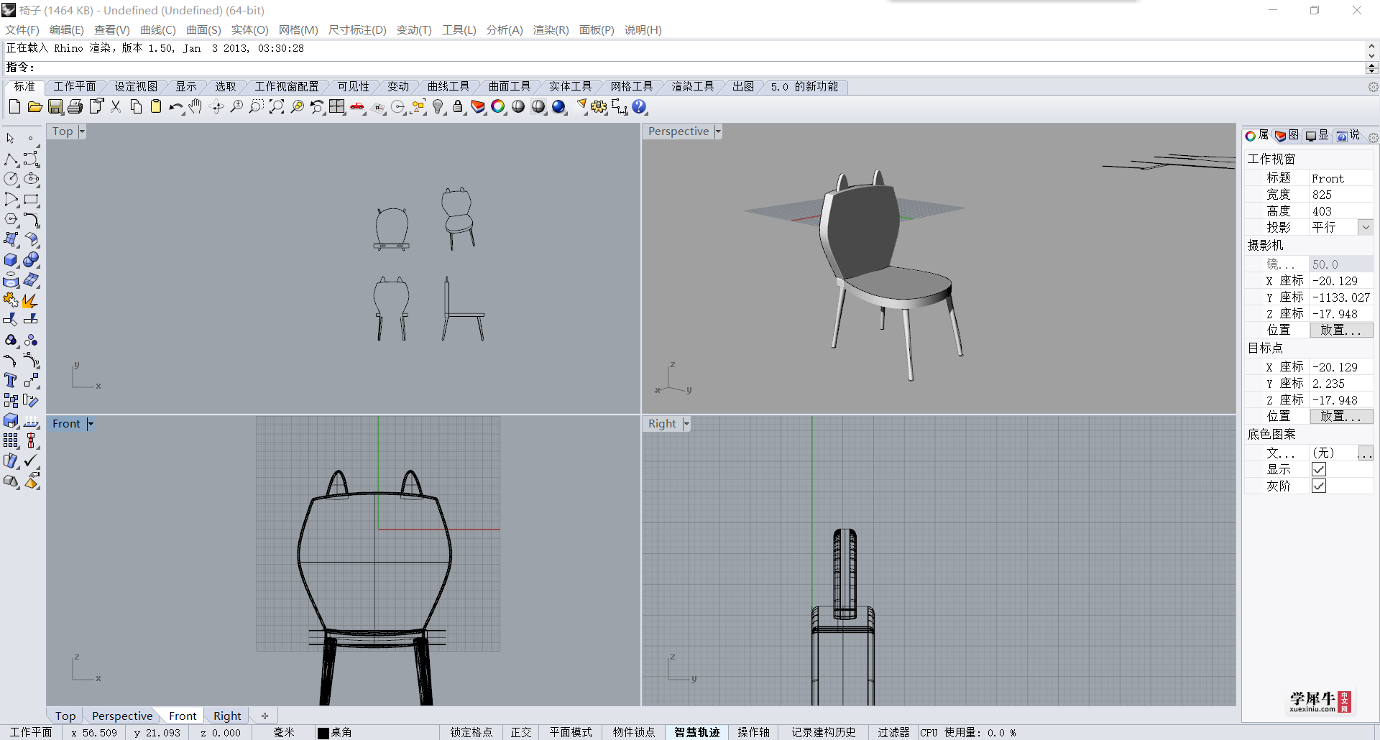Click the blue render sphere icon
The image size is (1380, 740).
(558, 107)
